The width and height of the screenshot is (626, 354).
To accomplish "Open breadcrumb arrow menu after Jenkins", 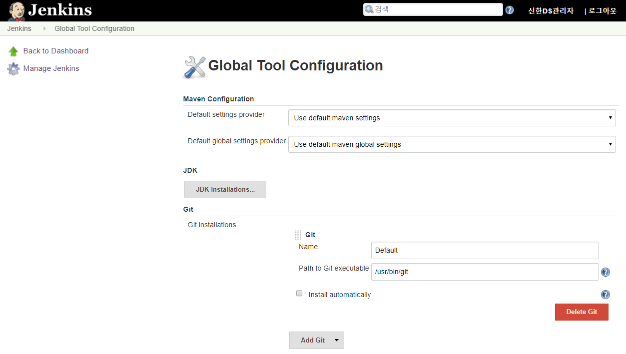I will pyautogui.click(x=45, y=29).
